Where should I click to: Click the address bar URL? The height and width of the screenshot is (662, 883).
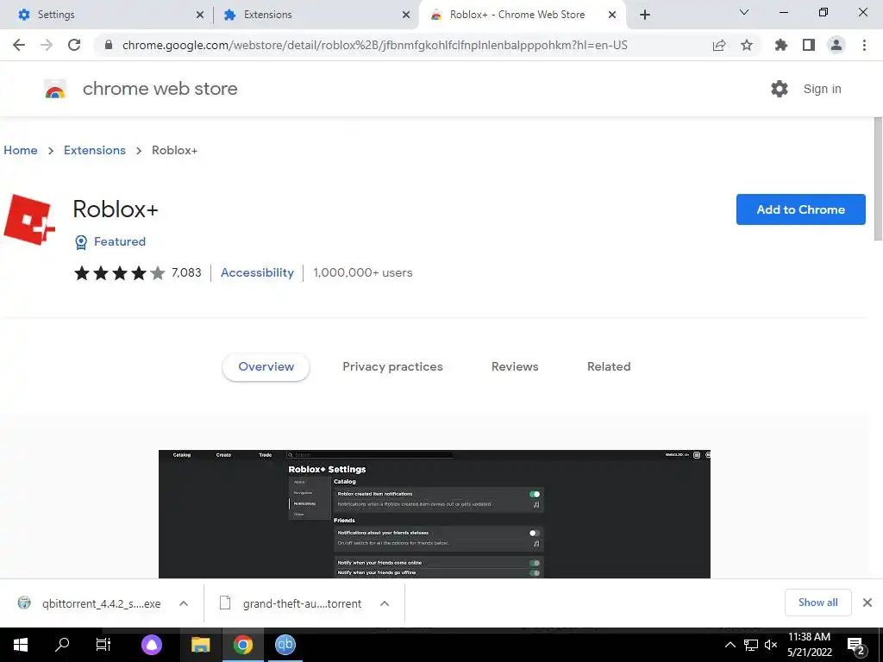[x=374, y=45]
